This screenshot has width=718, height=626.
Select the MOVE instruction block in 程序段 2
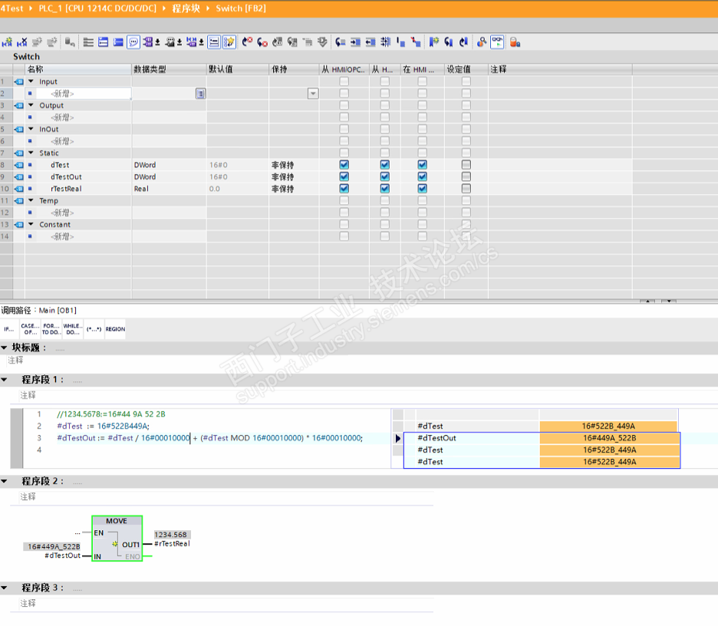pos(117,538)
